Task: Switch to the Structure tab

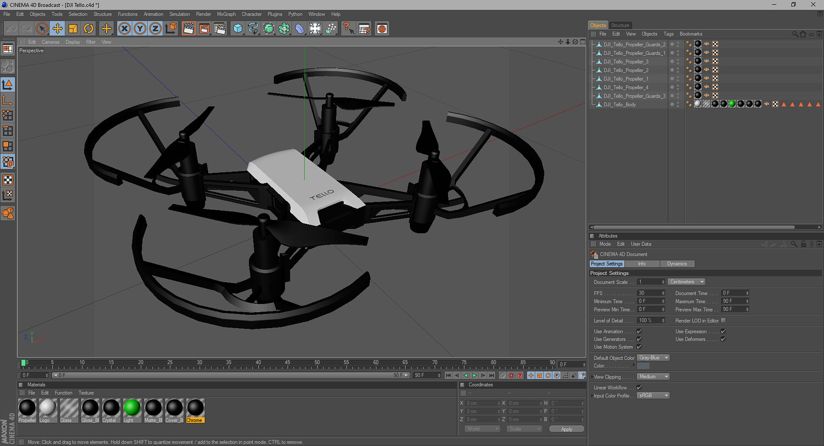Action: point(620,25)
